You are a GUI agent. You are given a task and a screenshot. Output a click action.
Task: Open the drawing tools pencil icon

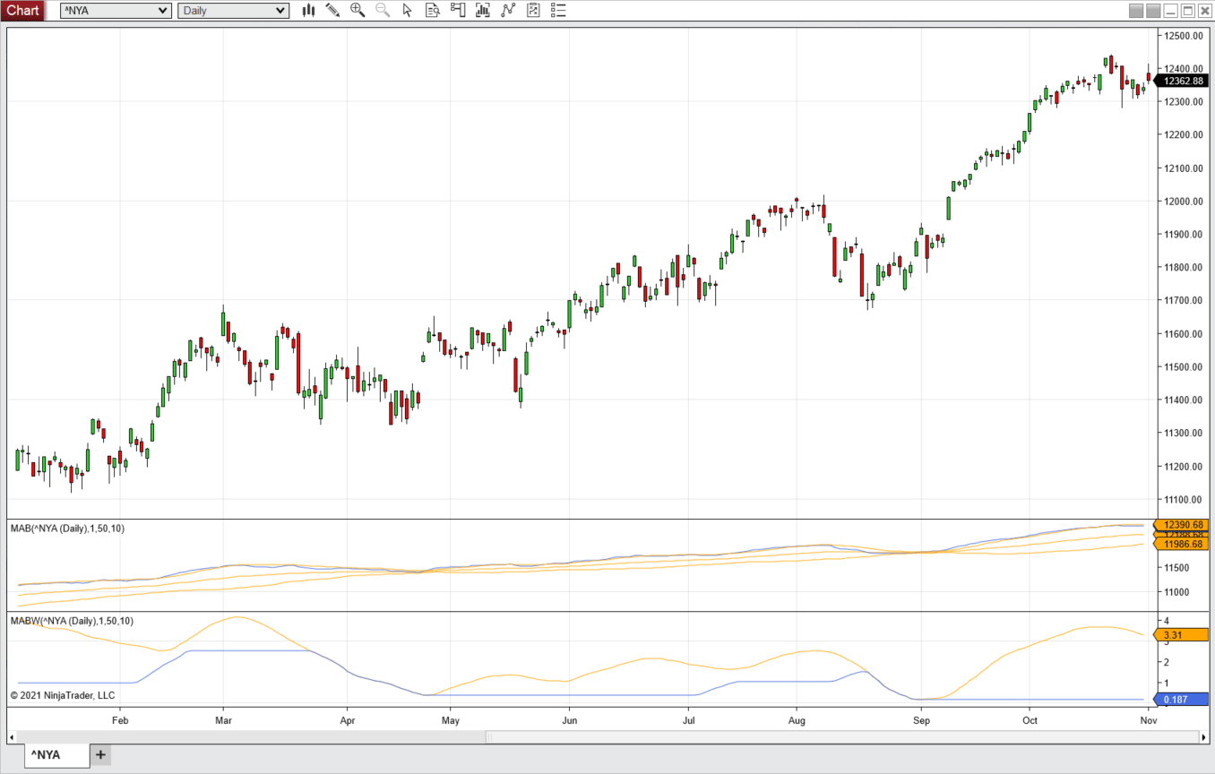pyautogui.click(x=332, y=10)
